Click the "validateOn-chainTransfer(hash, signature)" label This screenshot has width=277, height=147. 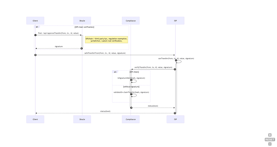click(x=131, y=92)
